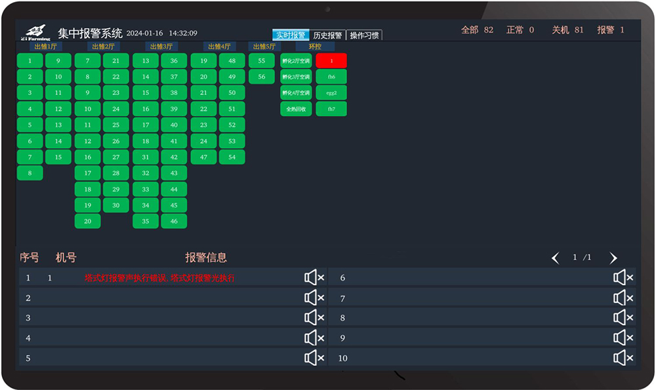Select the 孵化2厅空调 unit button
Screen dimensions: 656x390
point(296,61)
